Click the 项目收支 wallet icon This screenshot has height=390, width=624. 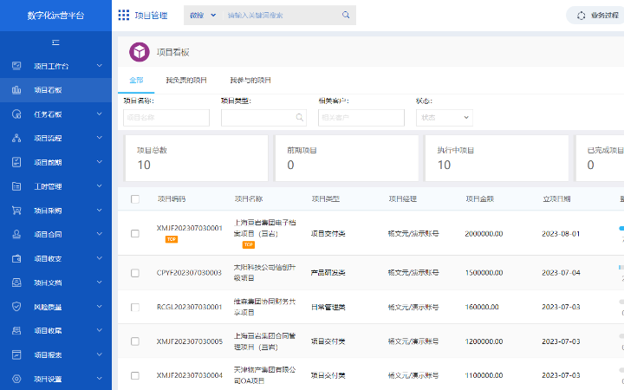click(16, 258)
